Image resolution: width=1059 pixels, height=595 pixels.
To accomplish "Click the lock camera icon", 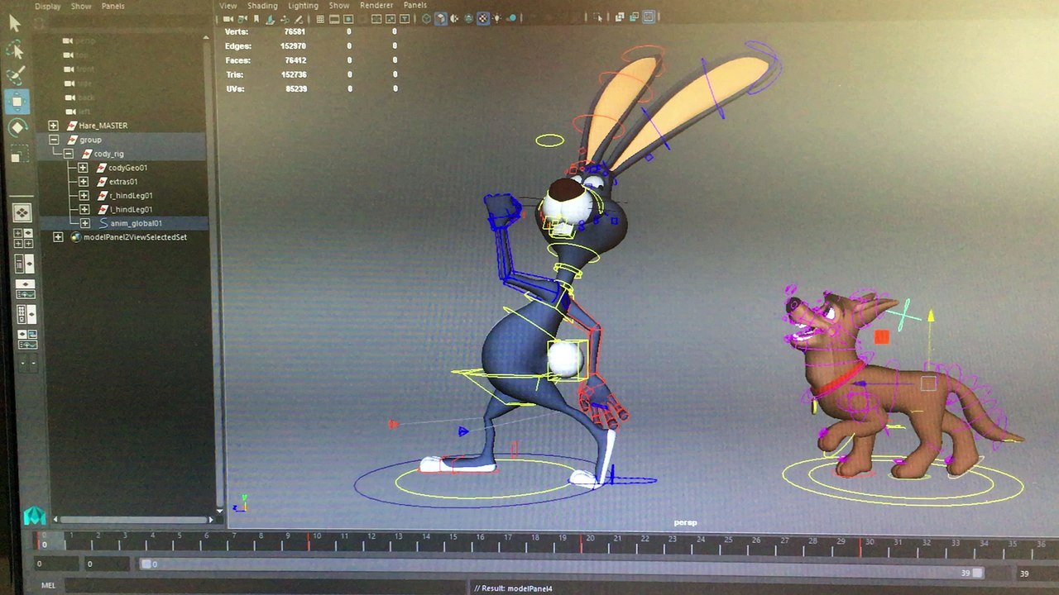I will pos(242,18).
